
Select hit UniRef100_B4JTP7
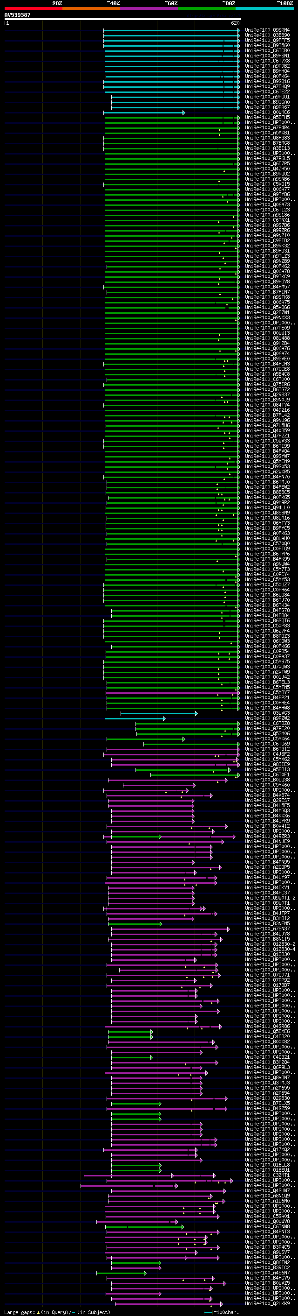point(267,914)
